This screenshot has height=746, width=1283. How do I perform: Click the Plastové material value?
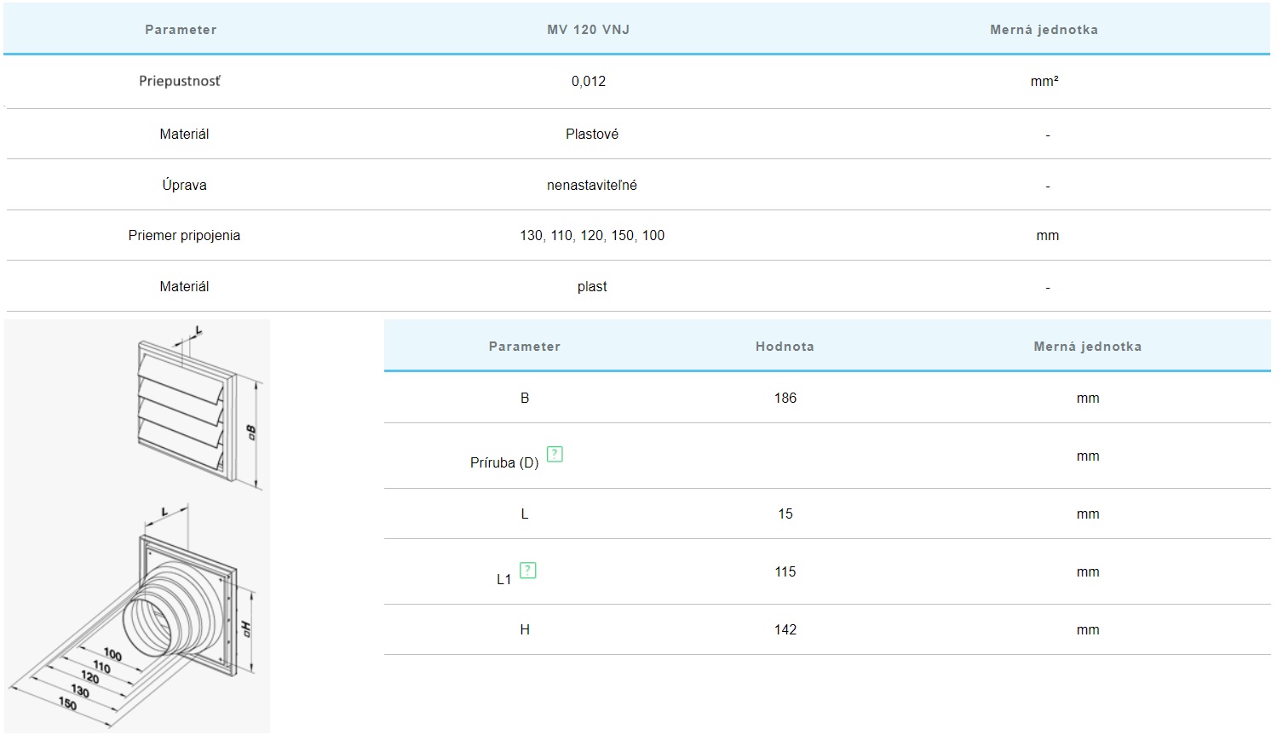coord(592,135)
